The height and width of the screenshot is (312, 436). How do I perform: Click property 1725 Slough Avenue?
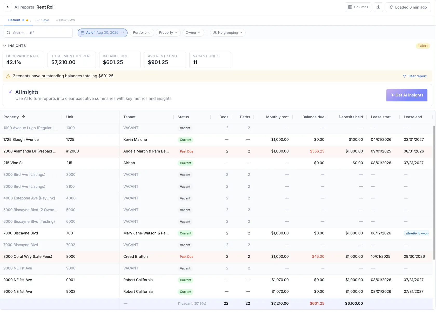click(21, 140)
